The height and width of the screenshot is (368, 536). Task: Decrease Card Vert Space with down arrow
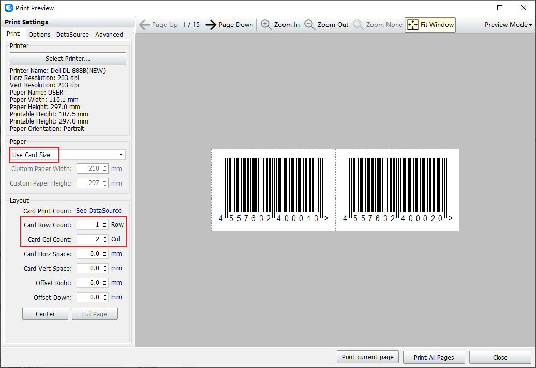[105, 271]
